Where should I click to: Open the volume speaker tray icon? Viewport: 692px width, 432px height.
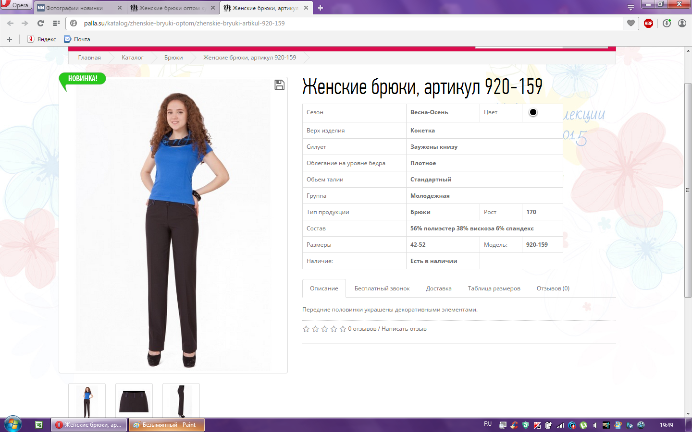595,425
